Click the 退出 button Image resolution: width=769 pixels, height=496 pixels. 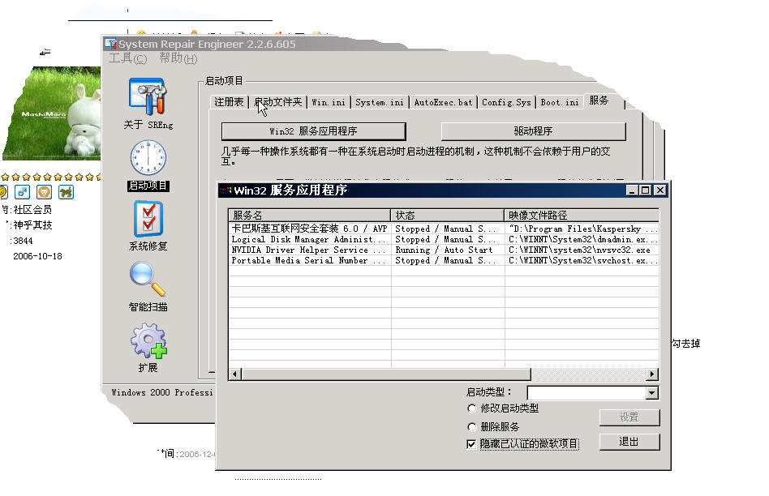(x=629, y=442)
